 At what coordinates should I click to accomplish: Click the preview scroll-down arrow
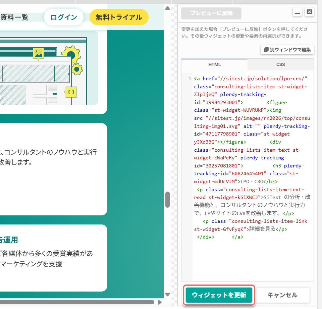[x=168, y=294]
